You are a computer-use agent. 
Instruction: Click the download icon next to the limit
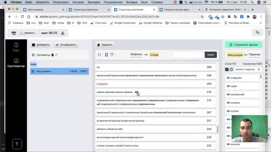click(63, 33)
